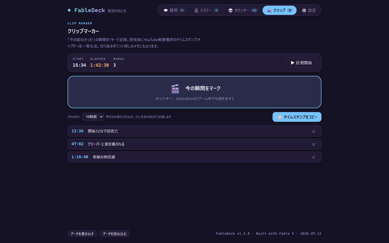Open the 設定 tab label
This screenshot has width=389, height=243.
pyautogui.click(x=312, y=10)
